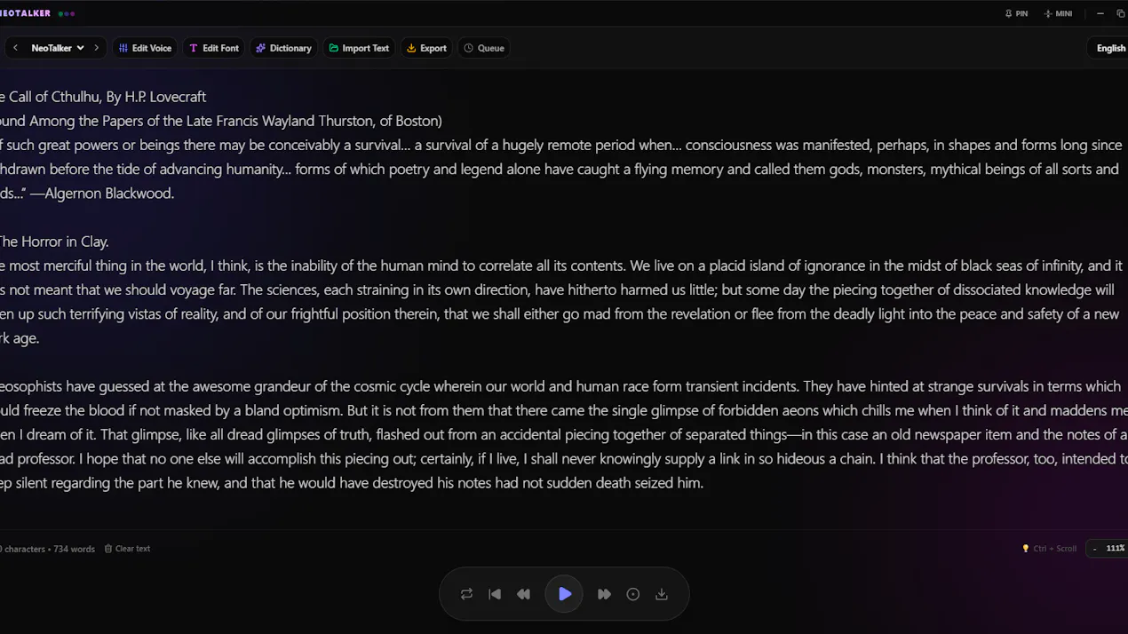Click the circular record-dot icon
Viewport: 1128px width, 634px height.
633,594
